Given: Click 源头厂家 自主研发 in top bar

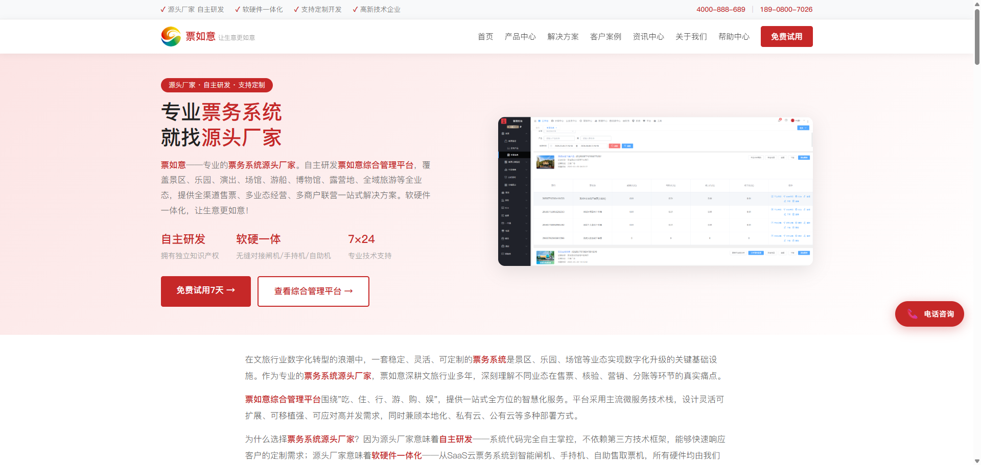Looking at the screenshot, I should click(192, 9).
